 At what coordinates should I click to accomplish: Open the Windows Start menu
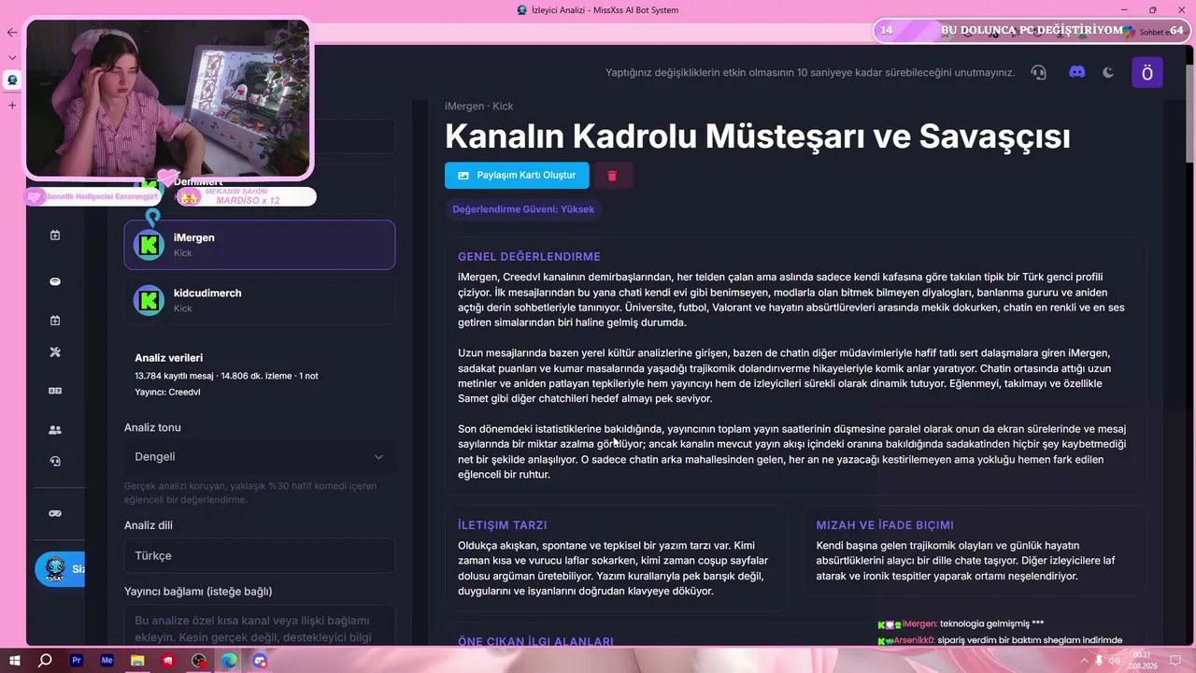click(x=15, y=661)
